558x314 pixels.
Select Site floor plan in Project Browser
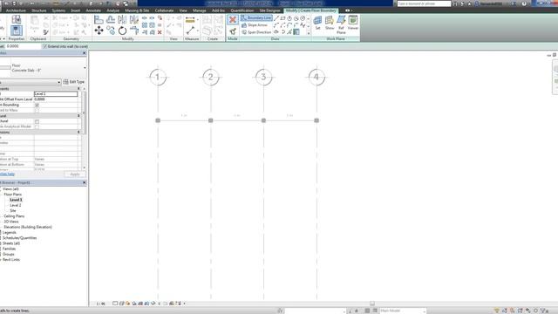click(13, 211)
